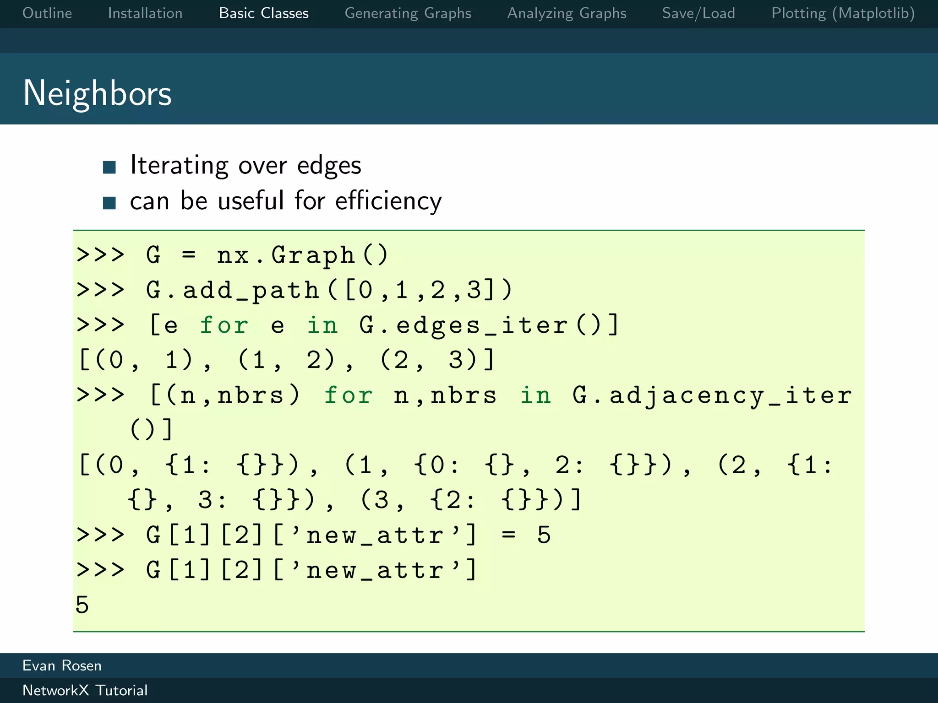Open the Outline section link
The height and width of the screenshot is (703, 938).
[x=47, y=13]
